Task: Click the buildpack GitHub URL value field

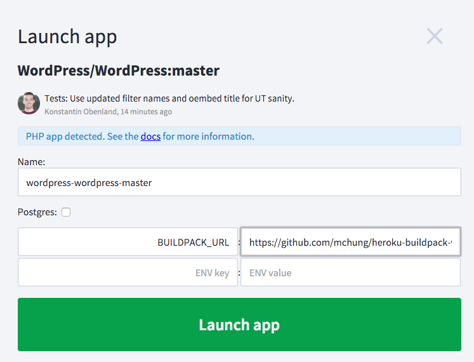Action: [x=350, y=242]
